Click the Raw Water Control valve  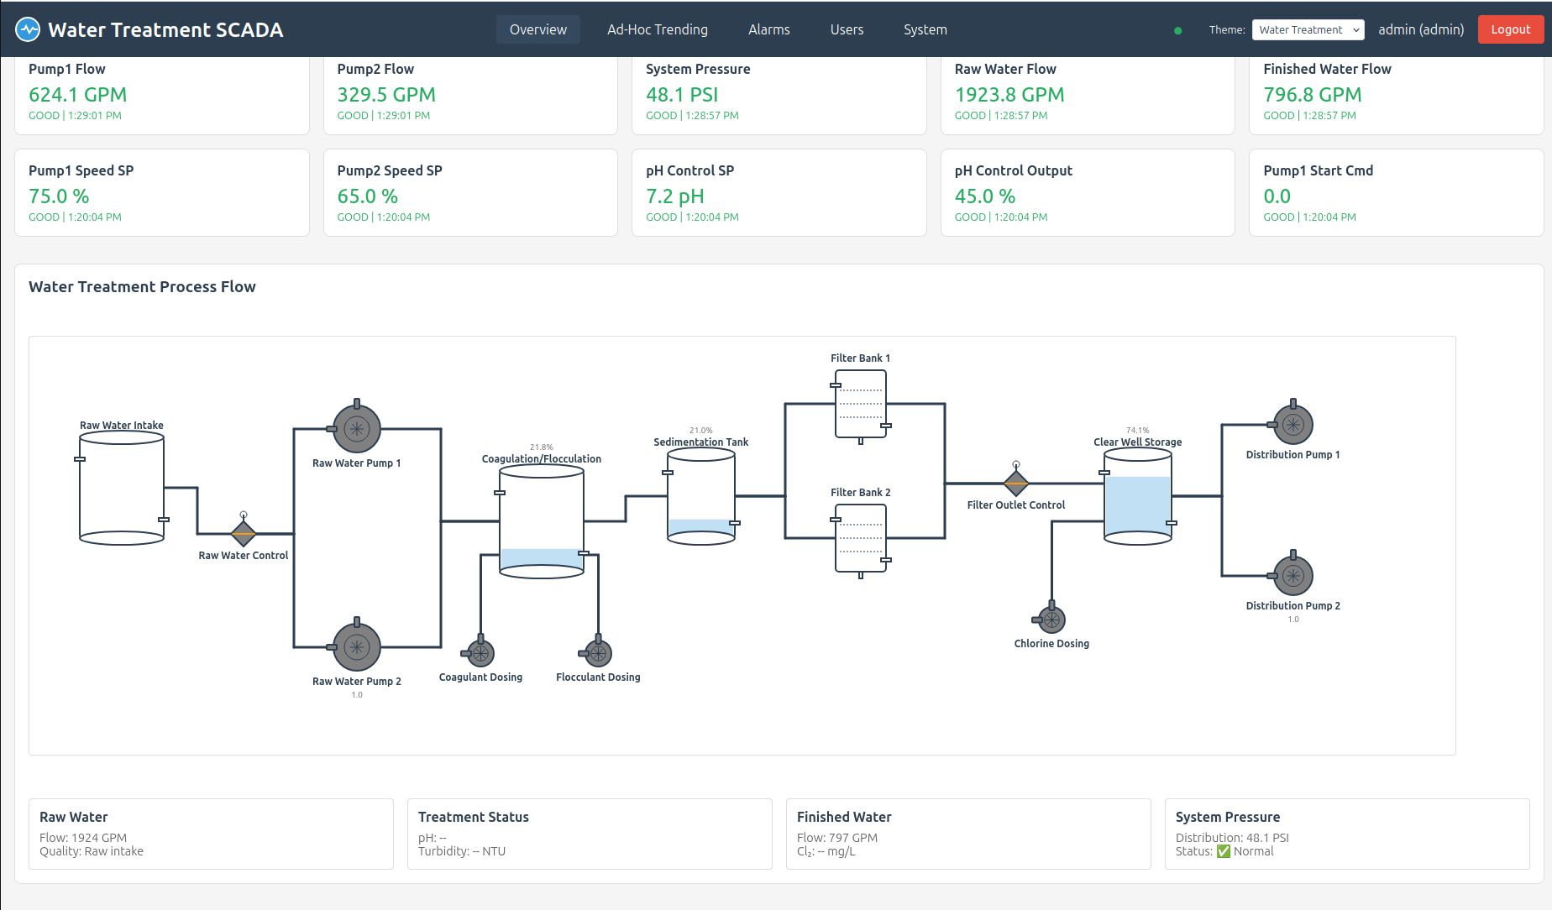click(x=244, y=532)
